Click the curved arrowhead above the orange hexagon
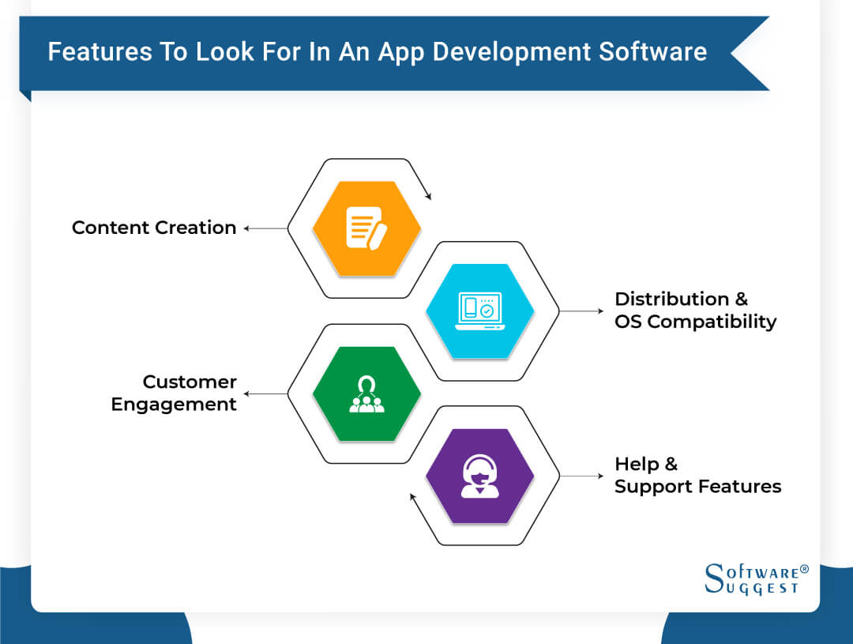 pyautogui.click(x=428, y=195)
